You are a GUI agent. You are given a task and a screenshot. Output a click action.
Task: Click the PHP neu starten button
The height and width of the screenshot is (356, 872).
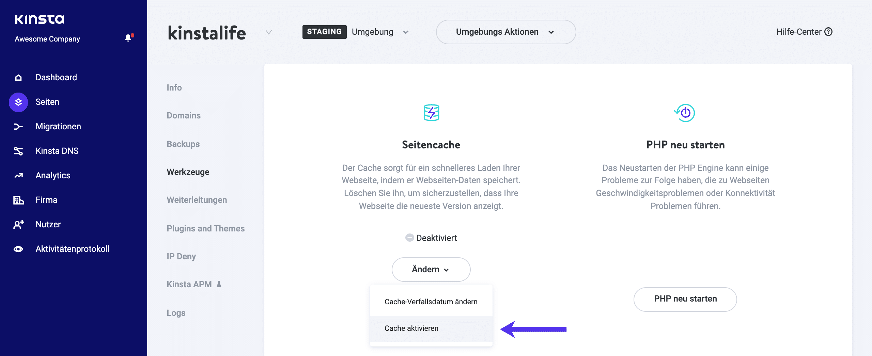[685, 299]
